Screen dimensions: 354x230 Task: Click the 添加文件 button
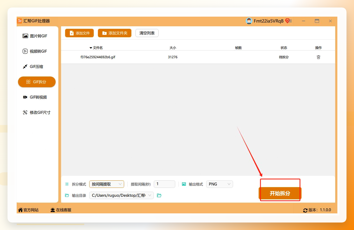[79, 33]
